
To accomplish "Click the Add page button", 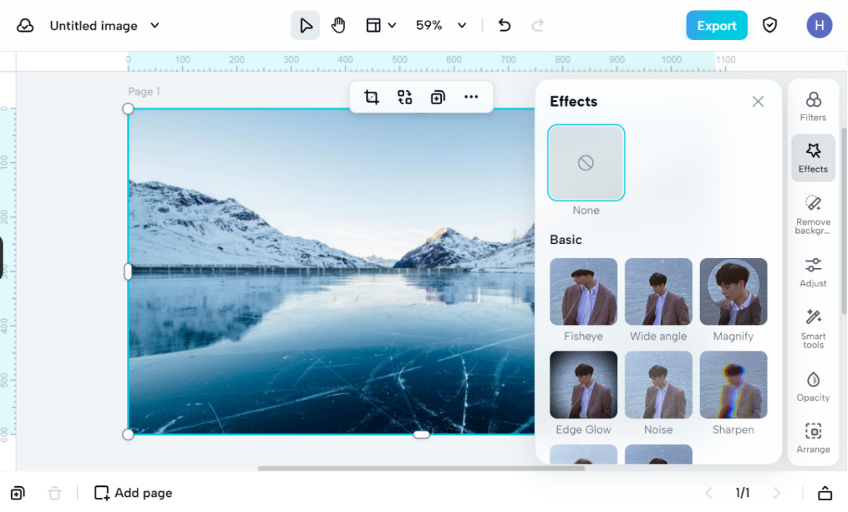I will (x=134, y=493).
